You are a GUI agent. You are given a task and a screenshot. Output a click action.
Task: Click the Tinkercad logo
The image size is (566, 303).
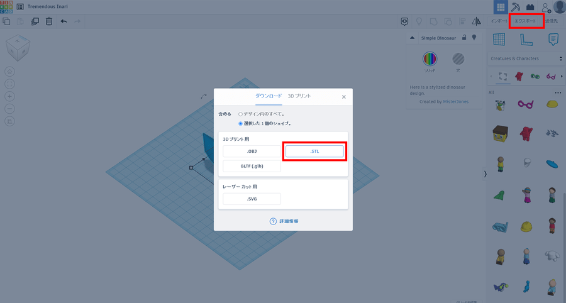coord(6,7)
